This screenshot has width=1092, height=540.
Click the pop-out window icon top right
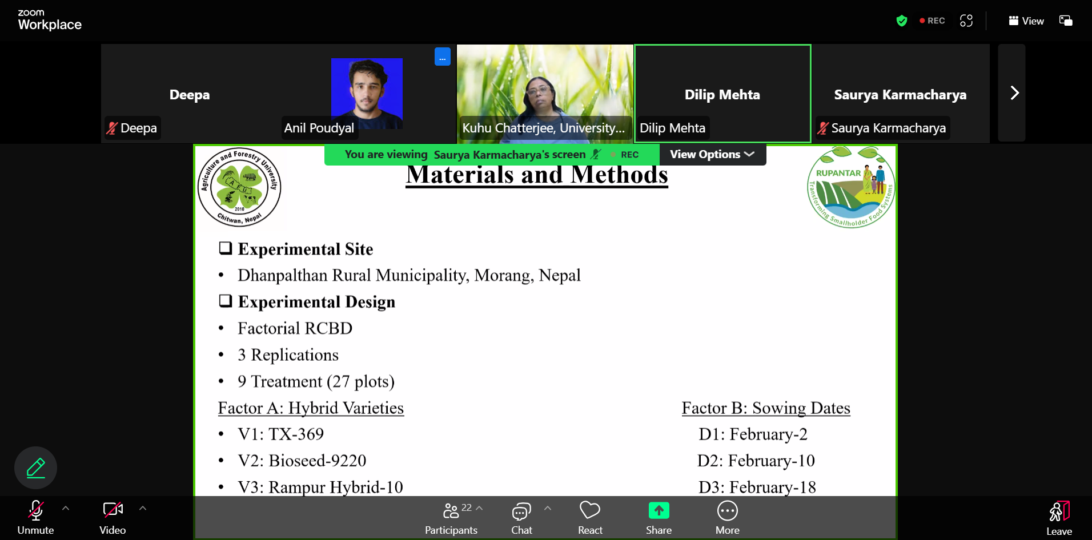(x=1066, y=21)
